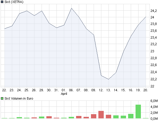Click the 'Sixt Volumen in Euro' label

point(19,98)
